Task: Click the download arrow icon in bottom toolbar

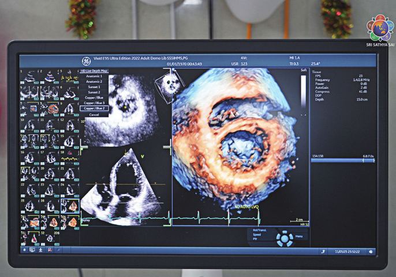Action: 40,250
